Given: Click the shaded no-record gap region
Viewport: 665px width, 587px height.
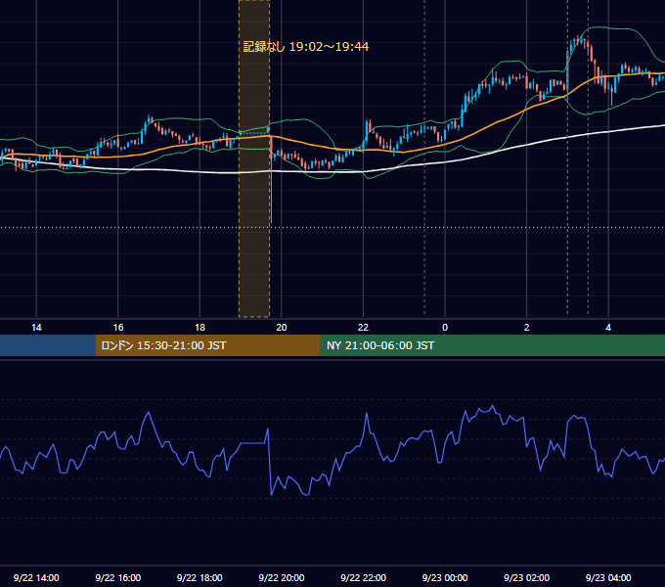Looking at the screenshot, I should [254, 158].
